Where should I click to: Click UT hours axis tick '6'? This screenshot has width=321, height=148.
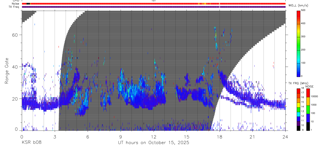click(x=88, y=137)
